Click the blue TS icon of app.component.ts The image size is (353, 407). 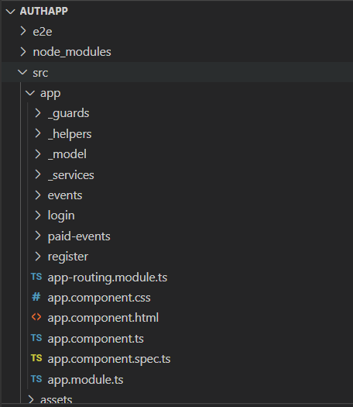(36, 338)
